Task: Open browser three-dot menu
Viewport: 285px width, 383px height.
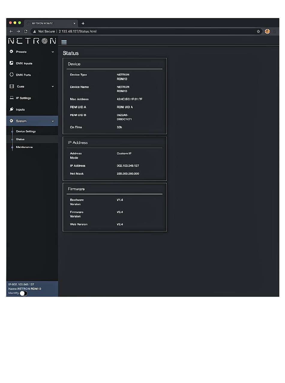Action: point(274,31)
